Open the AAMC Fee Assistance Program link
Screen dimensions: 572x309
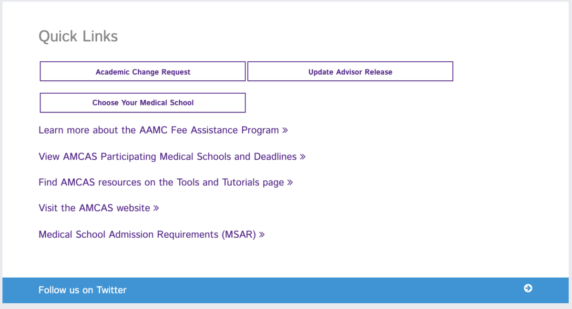click(158, 130)
